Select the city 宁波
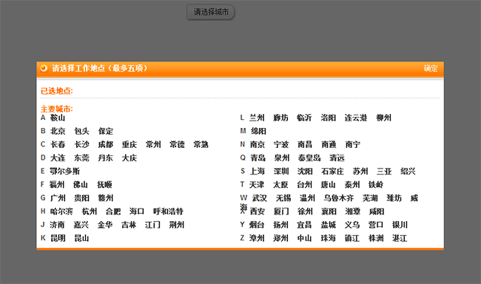The width and height of the screenshot is (481, 284). tap(281, 144)
